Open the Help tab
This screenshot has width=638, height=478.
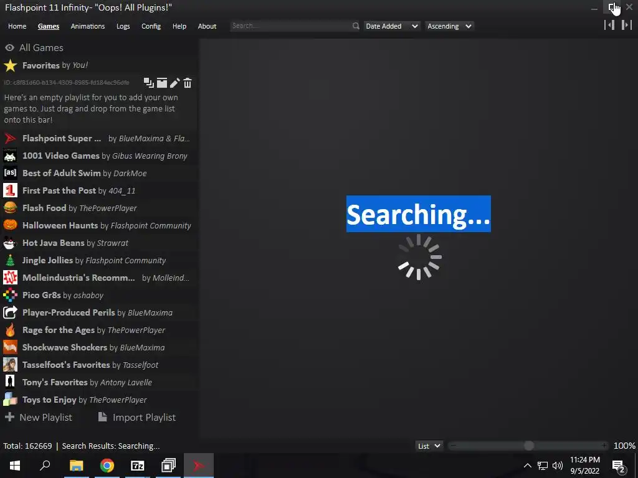pos(179,26)
